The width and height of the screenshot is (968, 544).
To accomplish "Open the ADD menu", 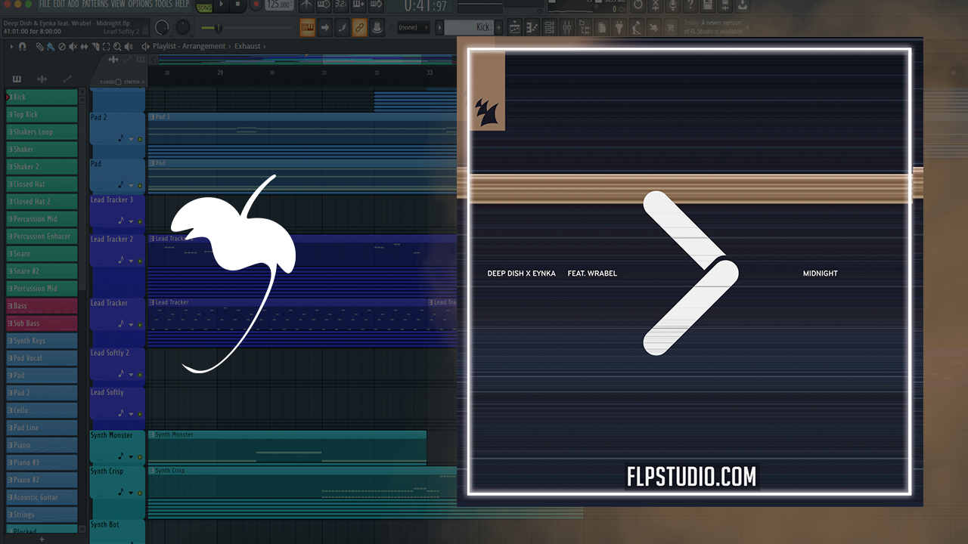I will 73,4.
